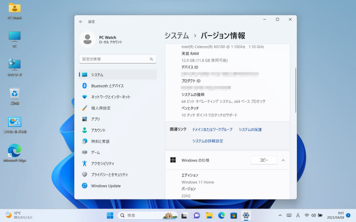Show hidden tray icons chevron
356x222 pixels.
(280, 215)
